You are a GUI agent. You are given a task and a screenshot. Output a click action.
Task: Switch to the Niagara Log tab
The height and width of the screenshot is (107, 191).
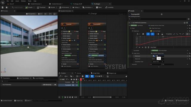click(111, 73)
